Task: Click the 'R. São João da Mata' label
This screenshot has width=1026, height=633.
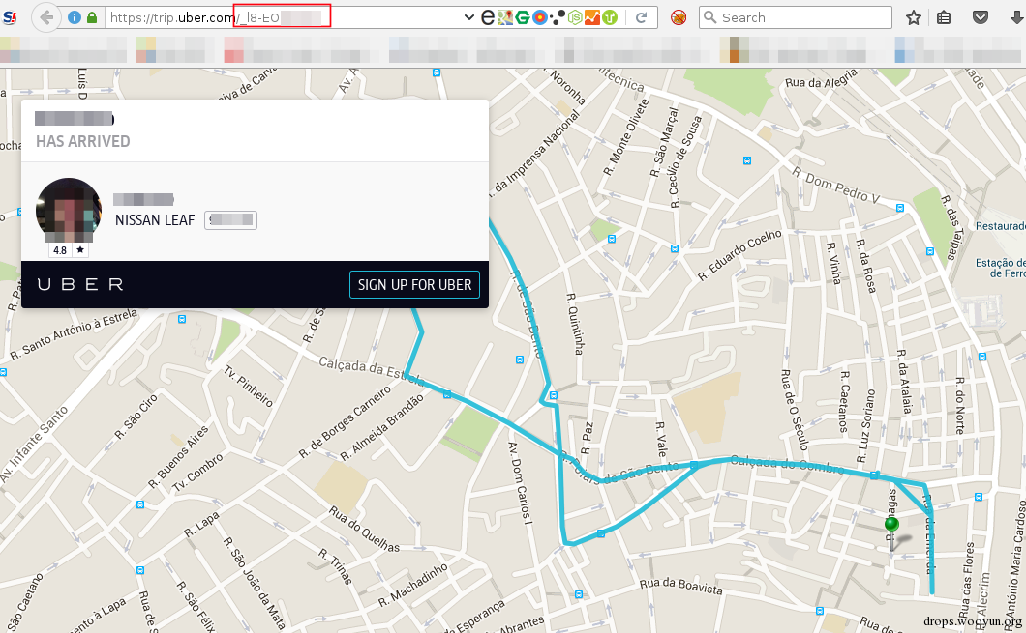Action: point(254,584)
